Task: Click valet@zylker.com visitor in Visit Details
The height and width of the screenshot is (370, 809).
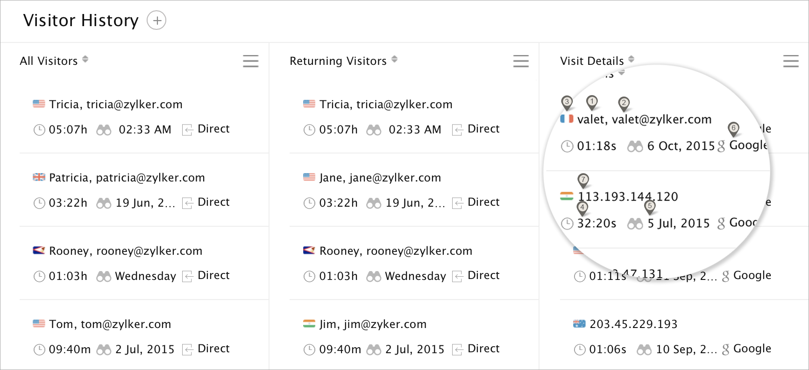Action: [644, 120]
